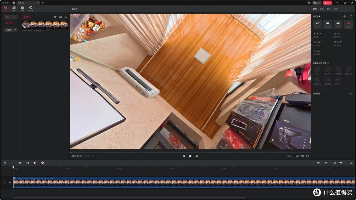356x200 pixels.
Task: Edit the 97.0° tilt angle value
Action: [x=340, y=42]
